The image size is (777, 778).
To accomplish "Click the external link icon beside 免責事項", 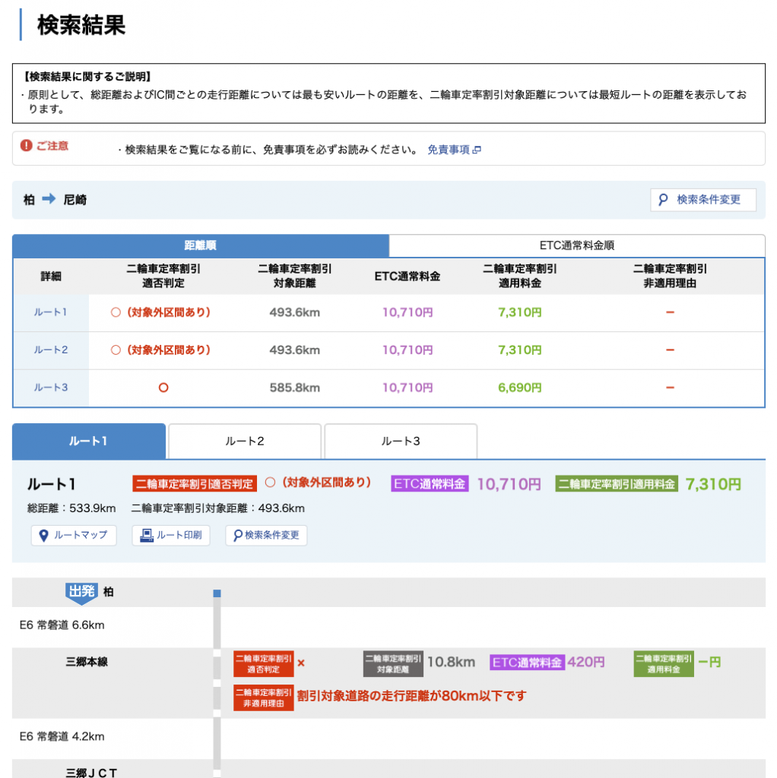I will (477, 150).
